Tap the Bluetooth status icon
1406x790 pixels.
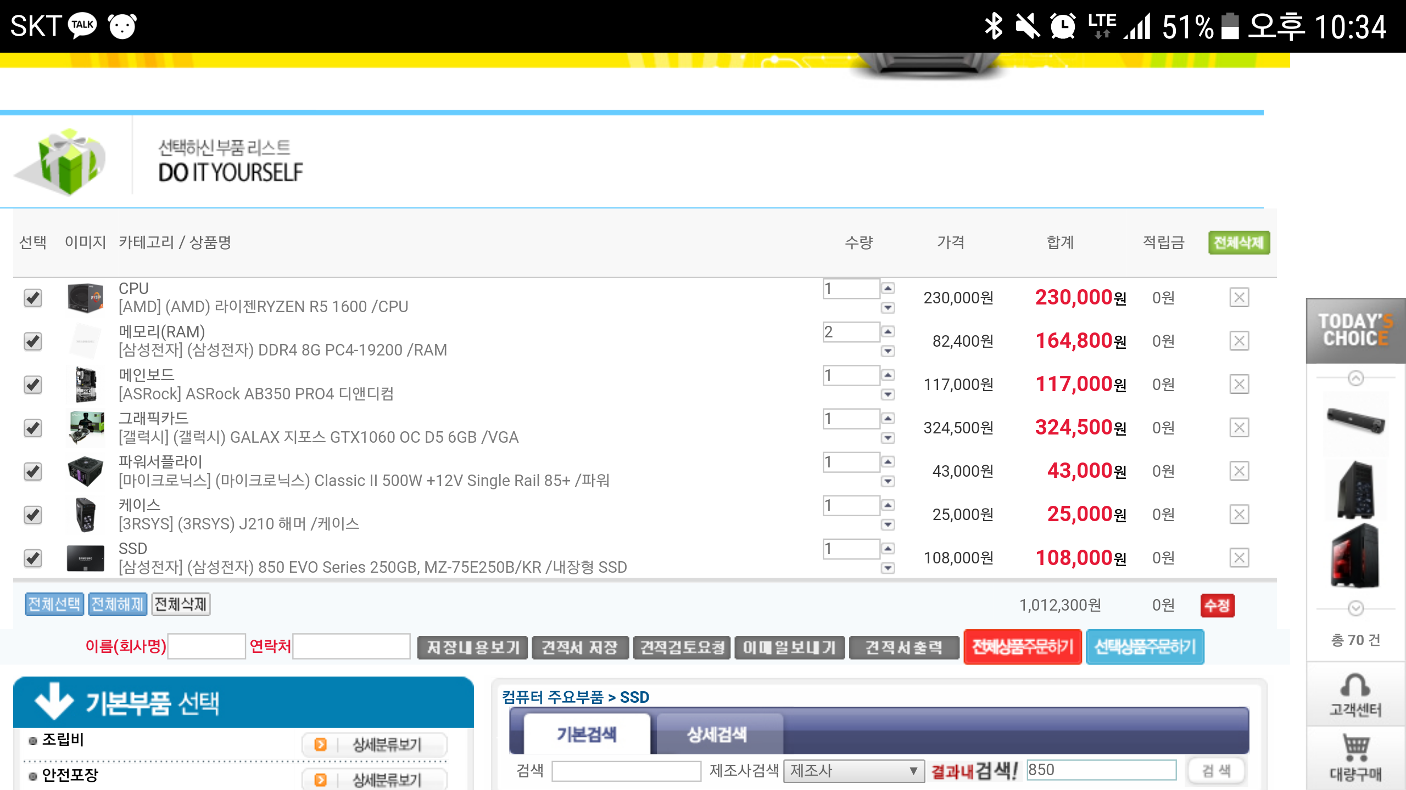tap(993, 26)
